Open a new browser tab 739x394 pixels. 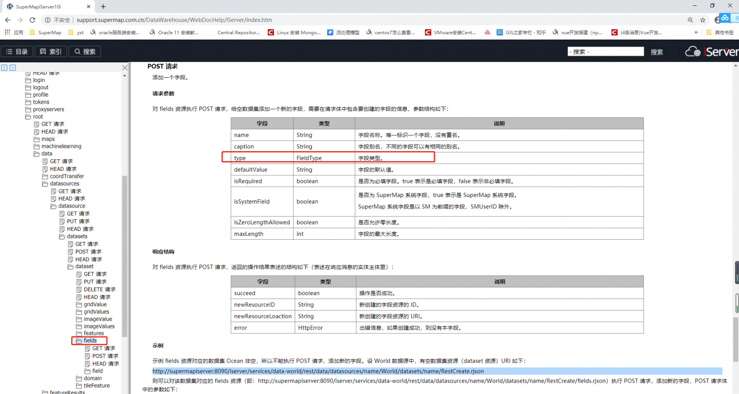tap(103, 7)
